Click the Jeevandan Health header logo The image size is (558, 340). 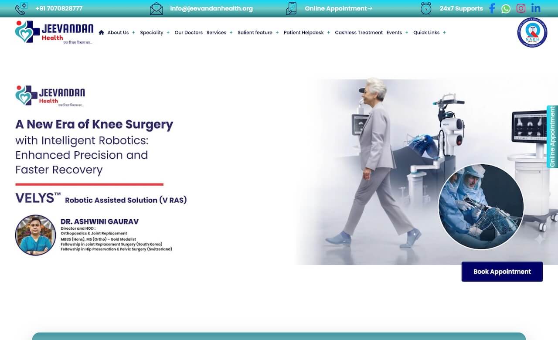pyautogui.click(x=54, y=32)
